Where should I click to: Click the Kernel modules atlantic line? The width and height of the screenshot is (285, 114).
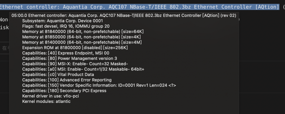tap(46, 101)
